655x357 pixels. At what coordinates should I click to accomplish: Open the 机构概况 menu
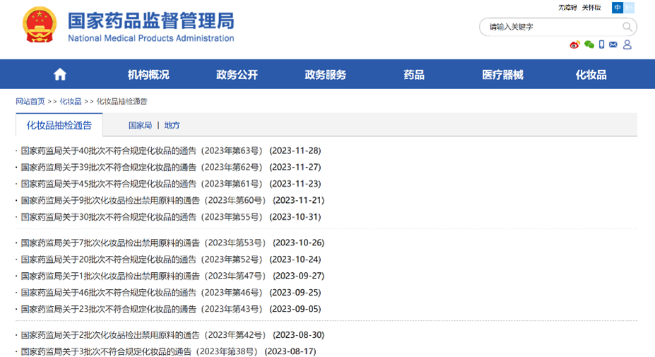coord(148,74)
